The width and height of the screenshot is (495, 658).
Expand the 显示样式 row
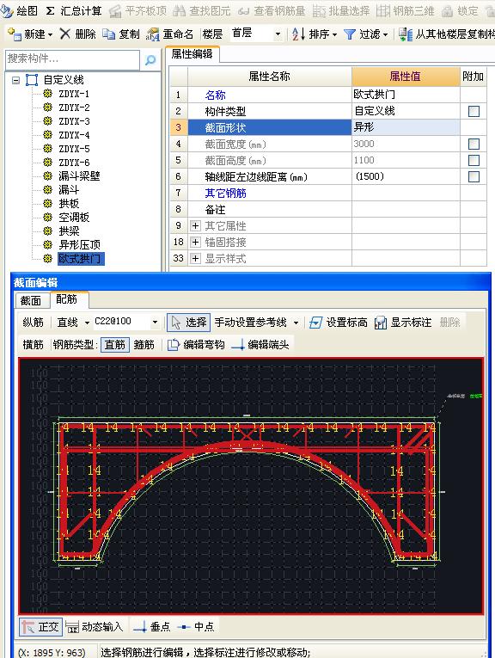click(x=195, y=259)
